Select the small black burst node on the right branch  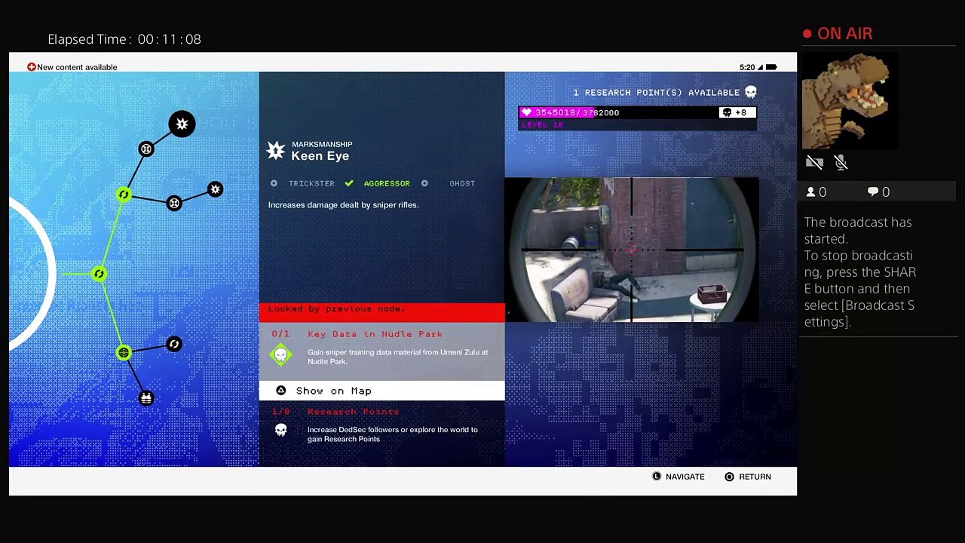216,189
